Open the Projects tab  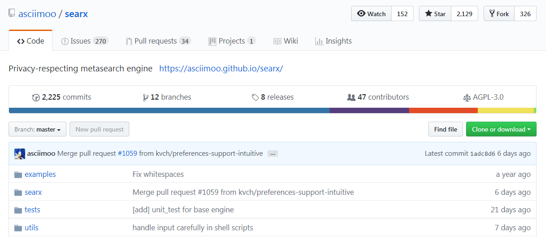coord(232,41)
